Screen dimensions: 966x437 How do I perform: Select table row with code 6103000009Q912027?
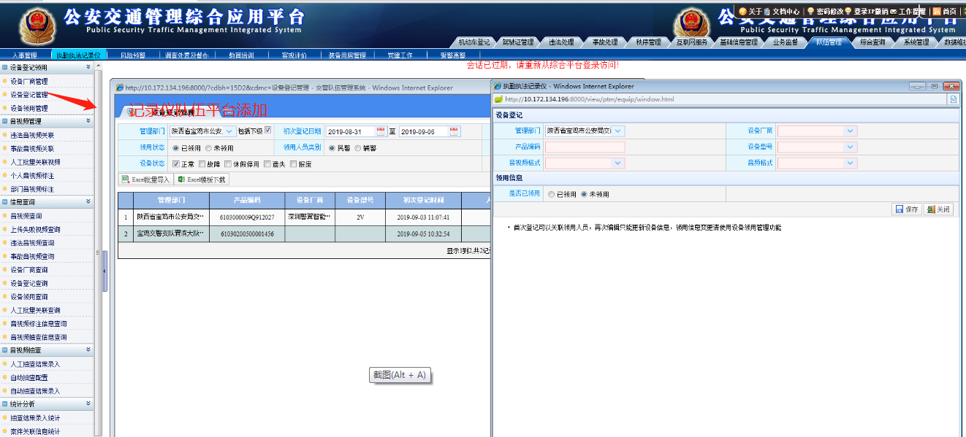(x=303, y=217)
